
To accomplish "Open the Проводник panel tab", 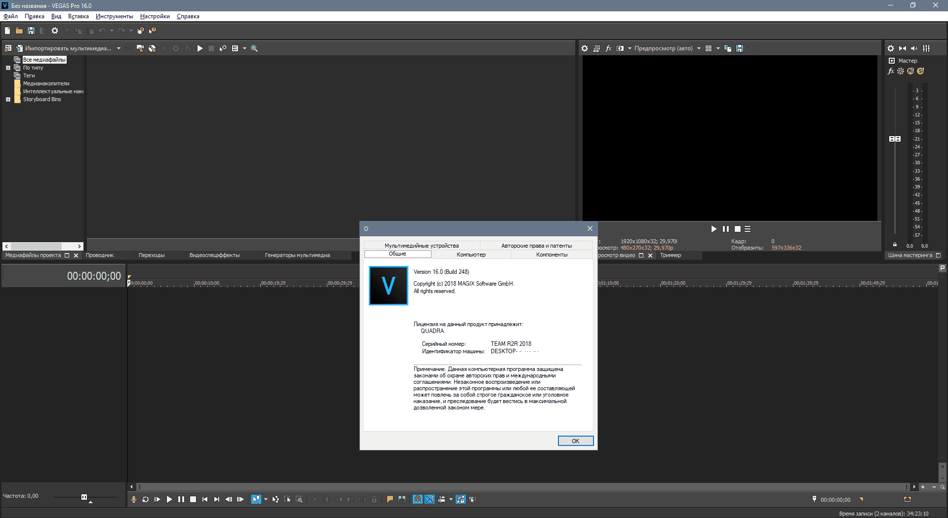I will 100,255.
